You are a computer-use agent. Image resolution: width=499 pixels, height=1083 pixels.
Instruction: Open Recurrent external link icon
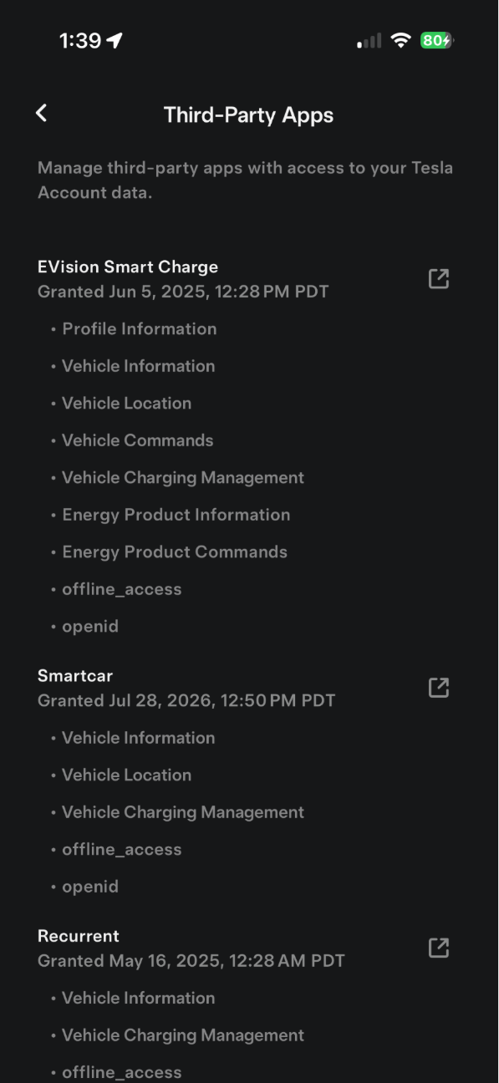[x=439, y=948]
